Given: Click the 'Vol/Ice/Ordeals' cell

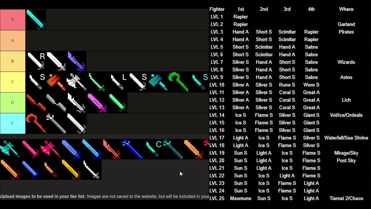Looking at the screenshot, I should coord(346,115).
